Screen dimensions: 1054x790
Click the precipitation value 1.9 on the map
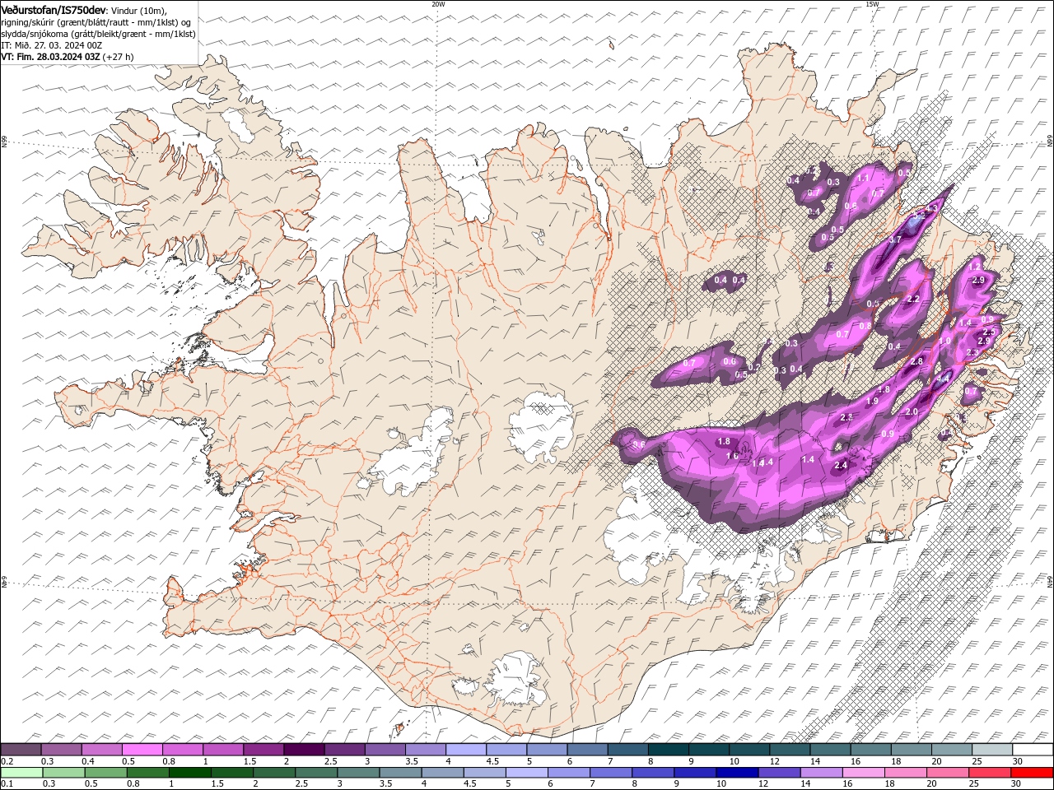click(x=872, y=401)
